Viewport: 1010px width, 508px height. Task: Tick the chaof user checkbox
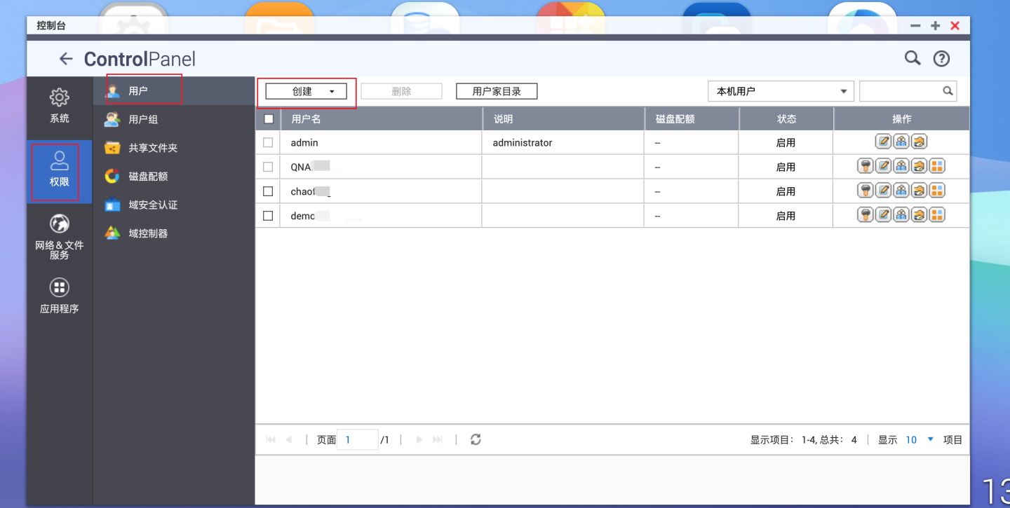[x=268, y=191]
